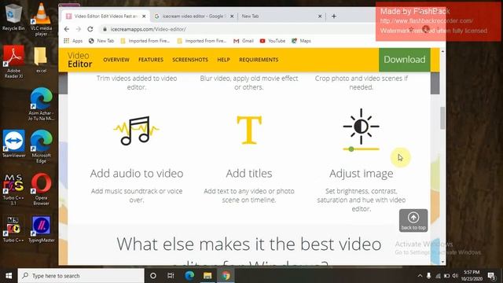Open the microphone tray icon
Image resolution: width=503 pixels, height=283 pixels.
428,276
